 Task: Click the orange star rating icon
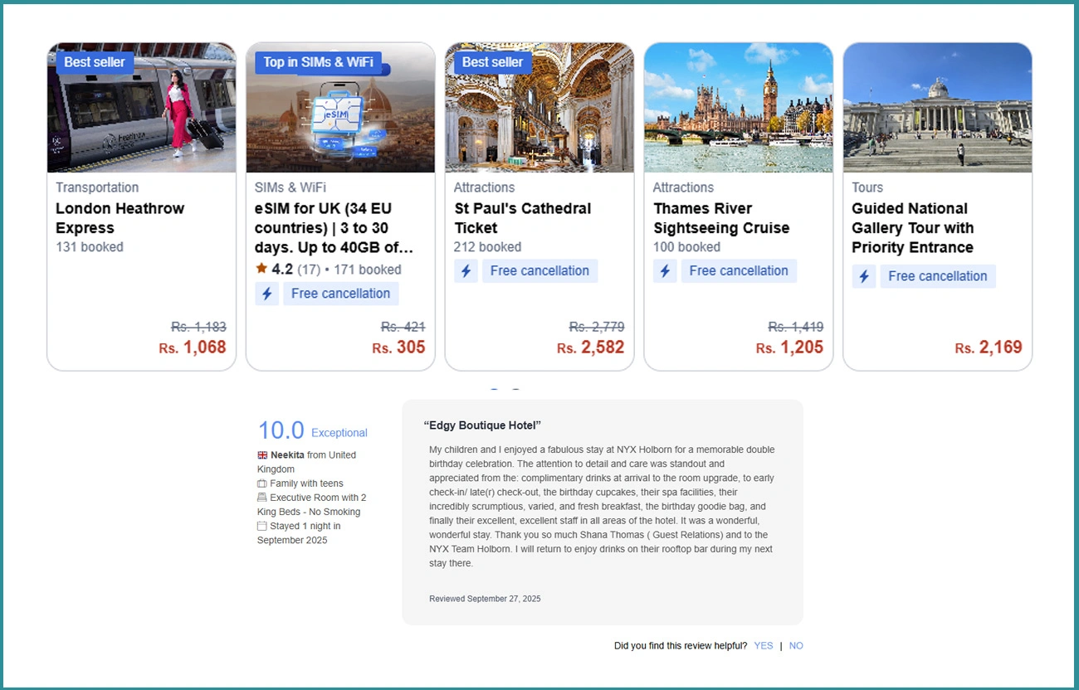click(261, 269)
